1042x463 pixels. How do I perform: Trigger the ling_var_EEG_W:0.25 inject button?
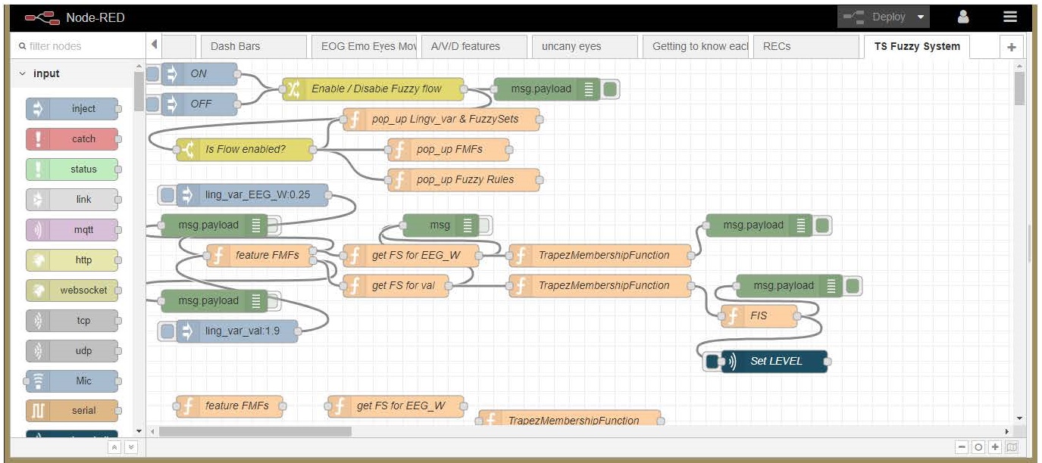coord(167,195)
